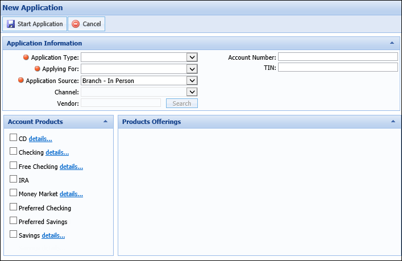Click the red dot beside Application Source
The image size is (402, 261).
(21, 80)
